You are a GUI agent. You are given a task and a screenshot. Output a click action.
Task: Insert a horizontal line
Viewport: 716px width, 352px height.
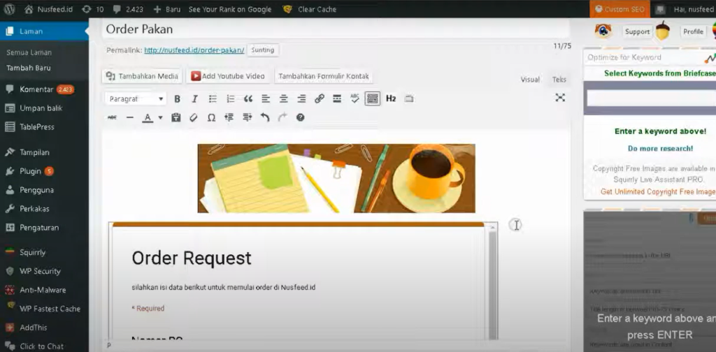coord(129,117)
